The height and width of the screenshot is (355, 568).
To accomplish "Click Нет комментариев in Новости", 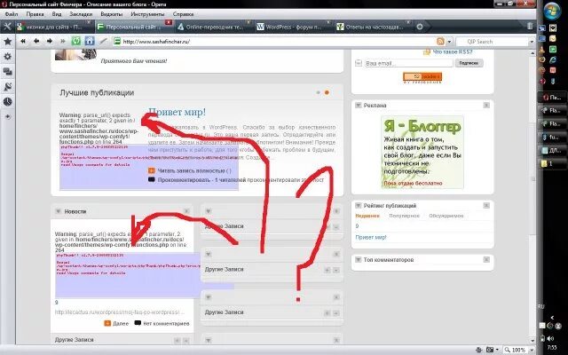I will click(166, 323).
